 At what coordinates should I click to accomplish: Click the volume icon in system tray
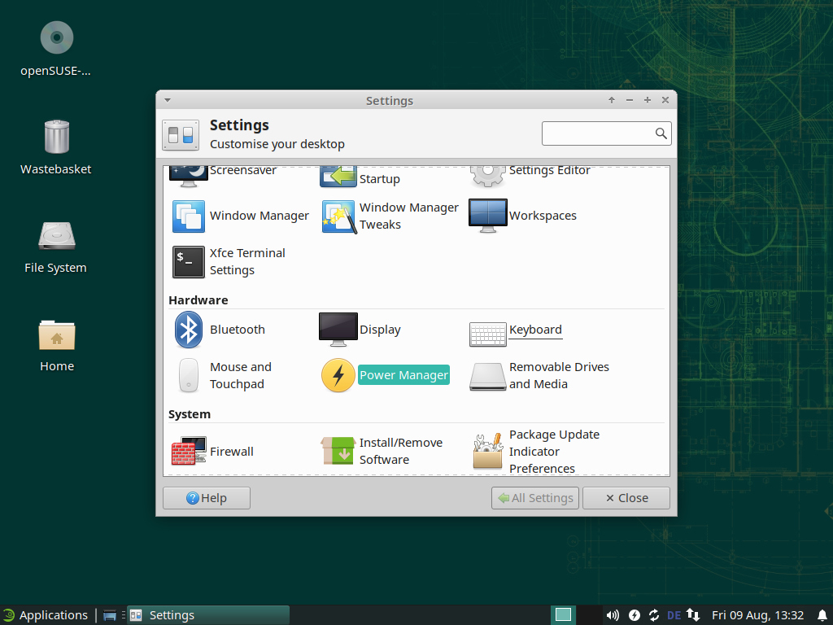click(x=613, y=615)
